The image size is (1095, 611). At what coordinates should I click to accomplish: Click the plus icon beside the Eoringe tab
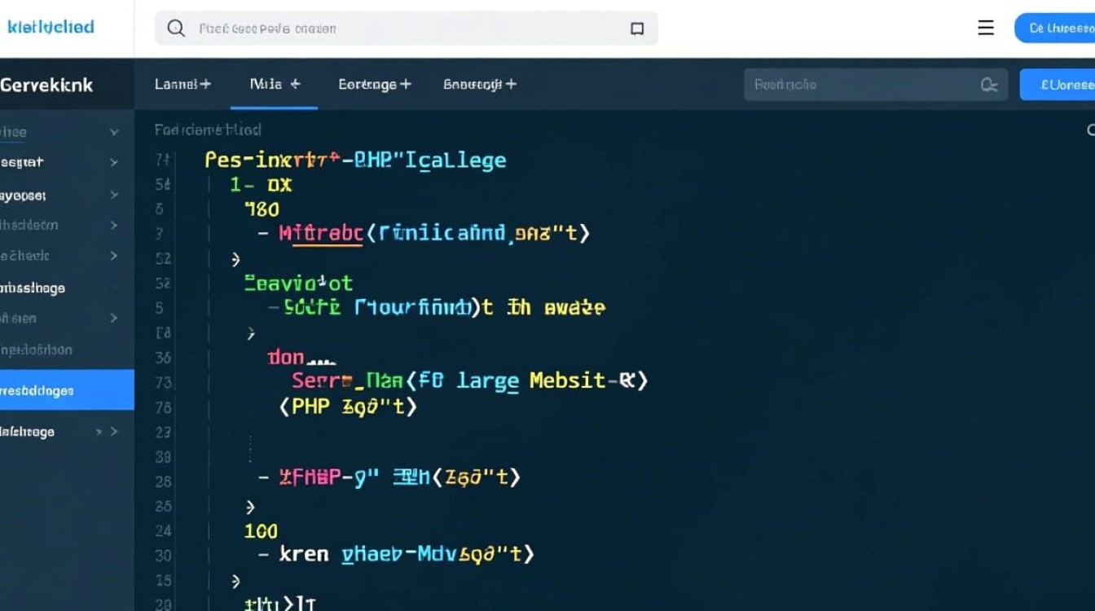pyautogui.click(x=405, y=84)
